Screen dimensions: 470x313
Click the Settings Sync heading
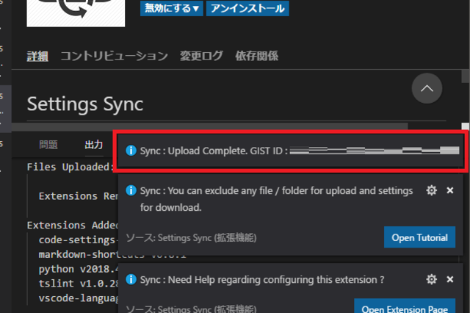85,104
